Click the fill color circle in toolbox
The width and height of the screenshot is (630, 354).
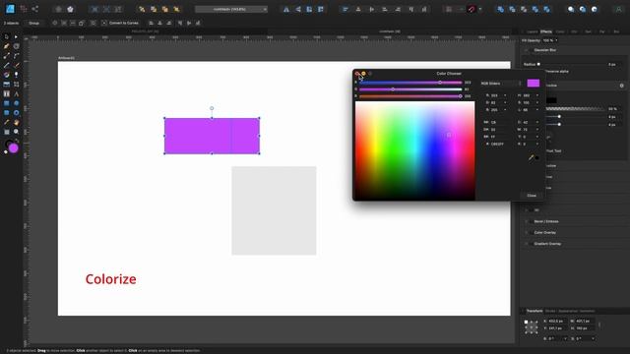click(x=13, y=148)
